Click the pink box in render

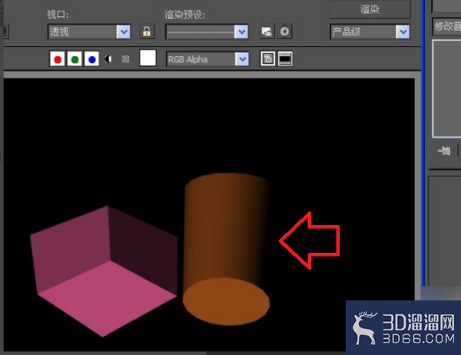[x=104, y=271]
